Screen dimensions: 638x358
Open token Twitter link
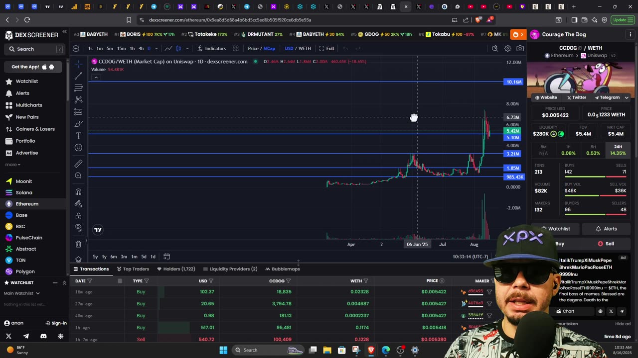pyautogui.click(x=576, y=97)
